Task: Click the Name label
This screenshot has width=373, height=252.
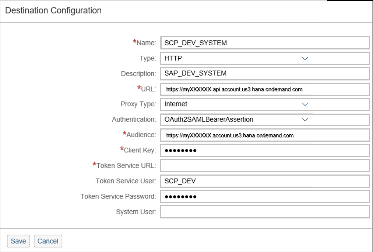Action: point(146,43)
